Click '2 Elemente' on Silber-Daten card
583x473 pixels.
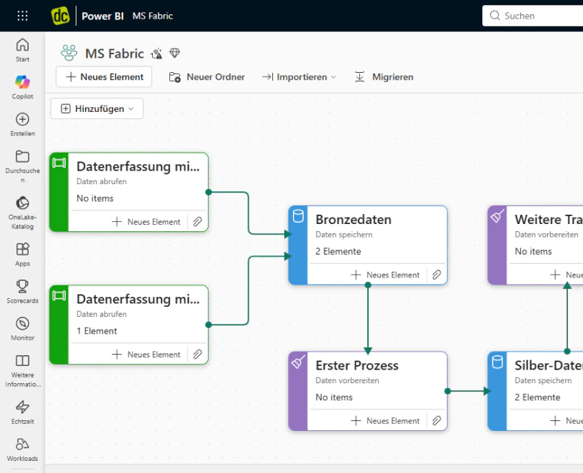point(537,397)
